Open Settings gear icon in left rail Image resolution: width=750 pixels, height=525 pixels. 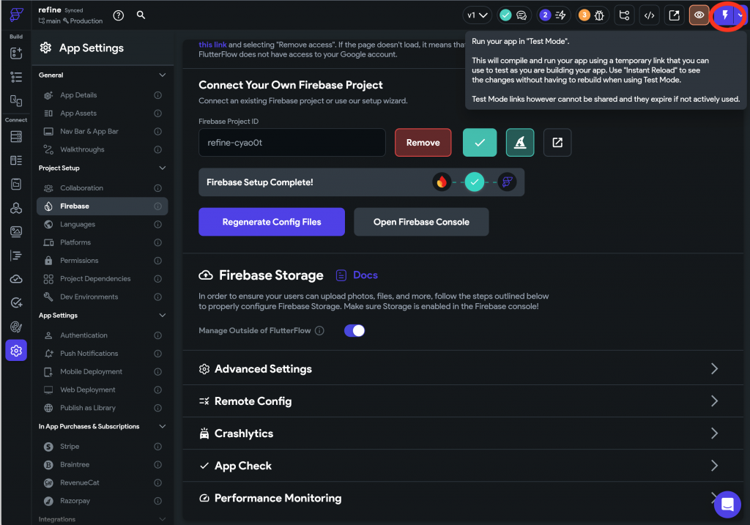coord(16,351)
